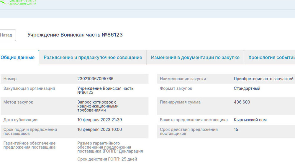The image size is (295, 166).
Task: Click the Размер гарантийного обеспечения Декларация text
Action: pos(110,147)
